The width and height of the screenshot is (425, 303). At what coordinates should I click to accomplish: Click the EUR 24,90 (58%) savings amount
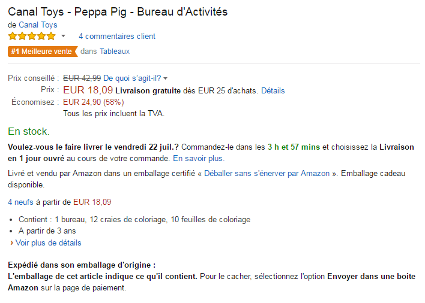[92, 102]
